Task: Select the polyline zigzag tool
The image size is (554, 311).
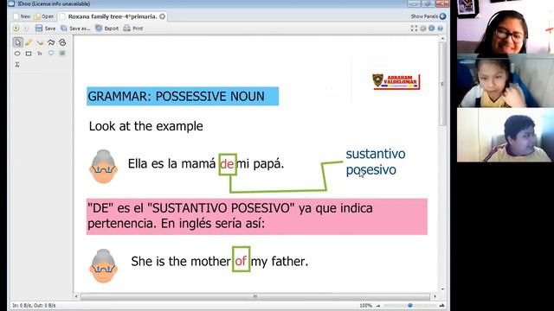Action: (51, 42)
